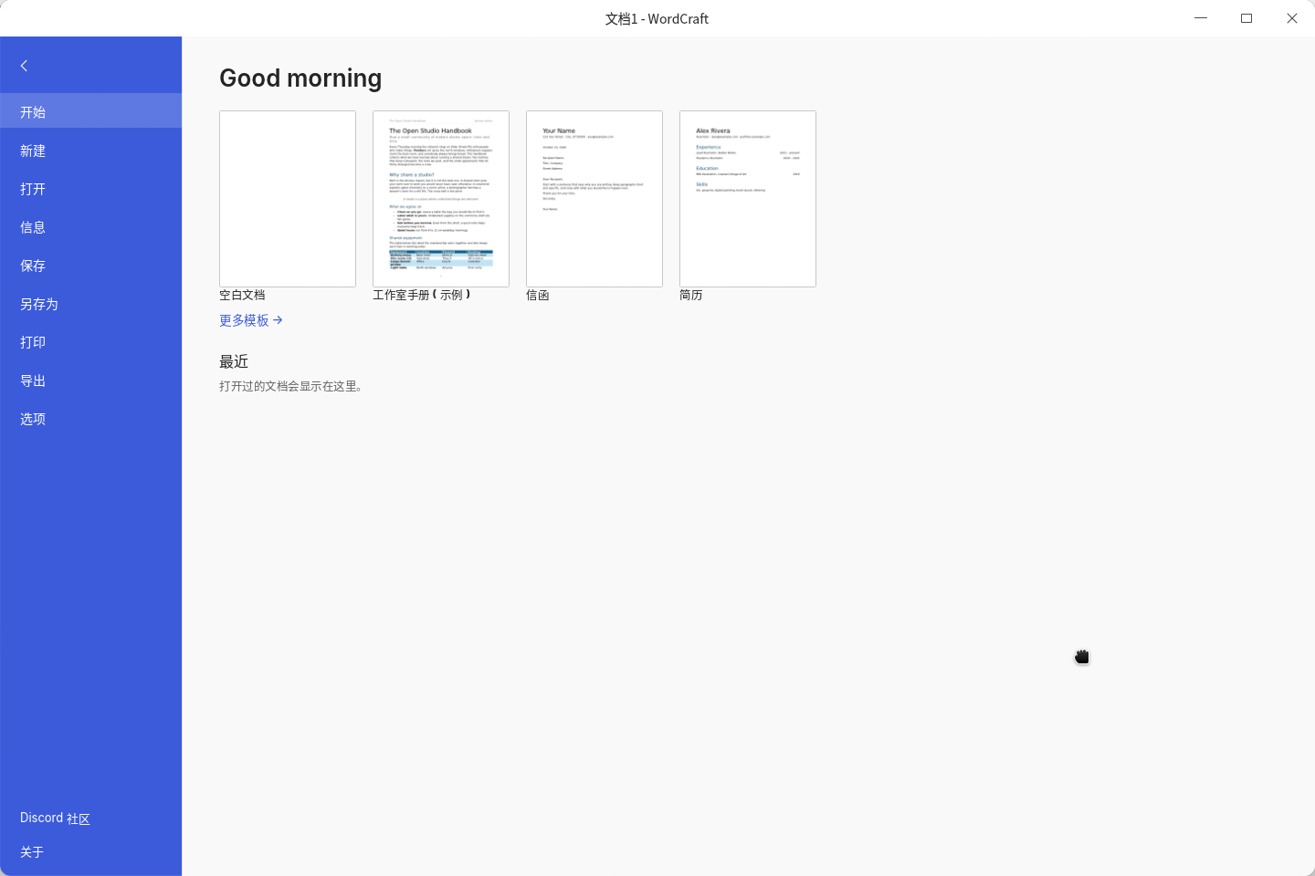The height and width of the screenshot is (876, 1315).
Task: Open the 工作室手册 sample template thumbnail
Action: (441, 199)
